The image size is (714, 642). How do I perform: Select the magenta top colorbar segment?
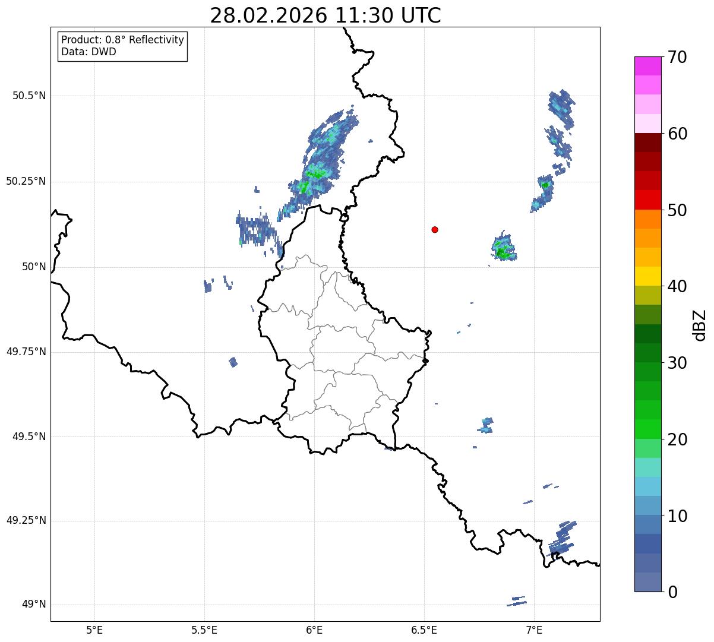tap(647, 66)
